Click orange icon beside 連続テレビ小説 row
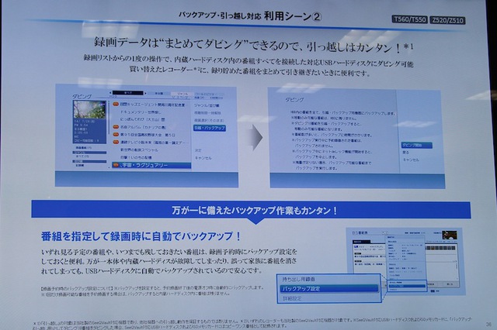 point(116,143)
